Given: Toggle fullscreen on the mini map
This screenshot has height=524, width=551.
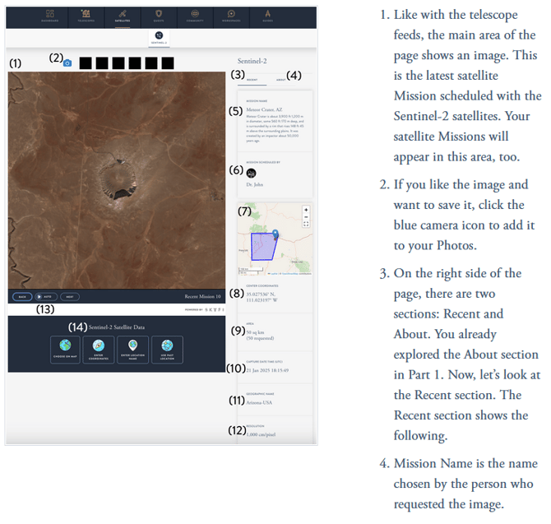Looking at the screenshot, I should [x=306, y=224].
